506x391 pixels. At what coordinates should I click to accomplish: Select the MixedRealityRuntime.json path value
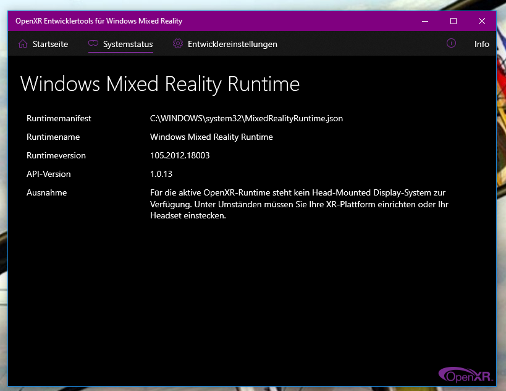click(x=247, y=119)
